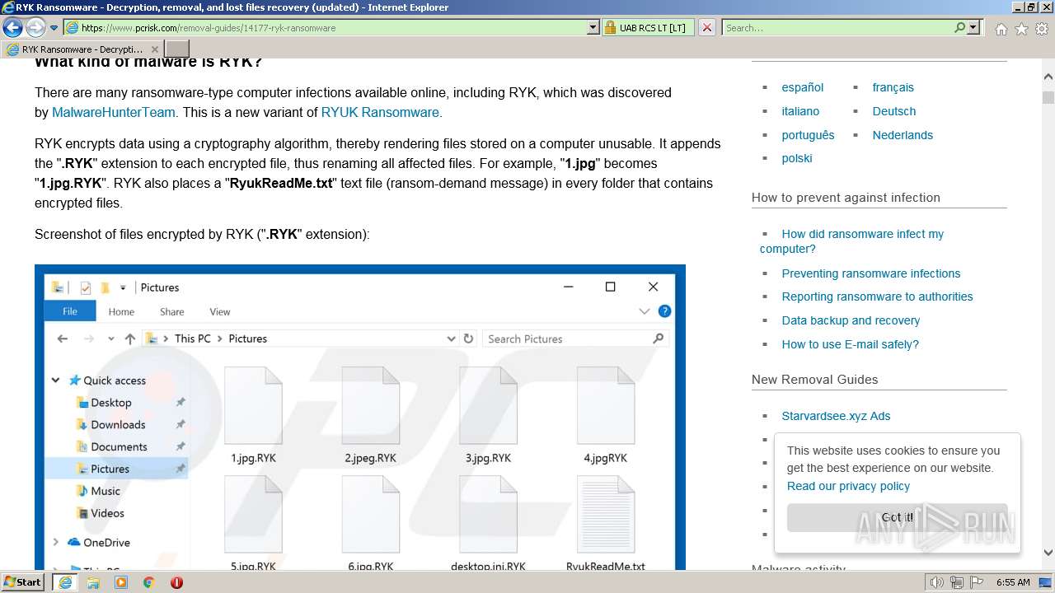The height and width of the screenshot is (593, 1055).
Task: Open the Tools gear icon
Action: point(1041,28)
